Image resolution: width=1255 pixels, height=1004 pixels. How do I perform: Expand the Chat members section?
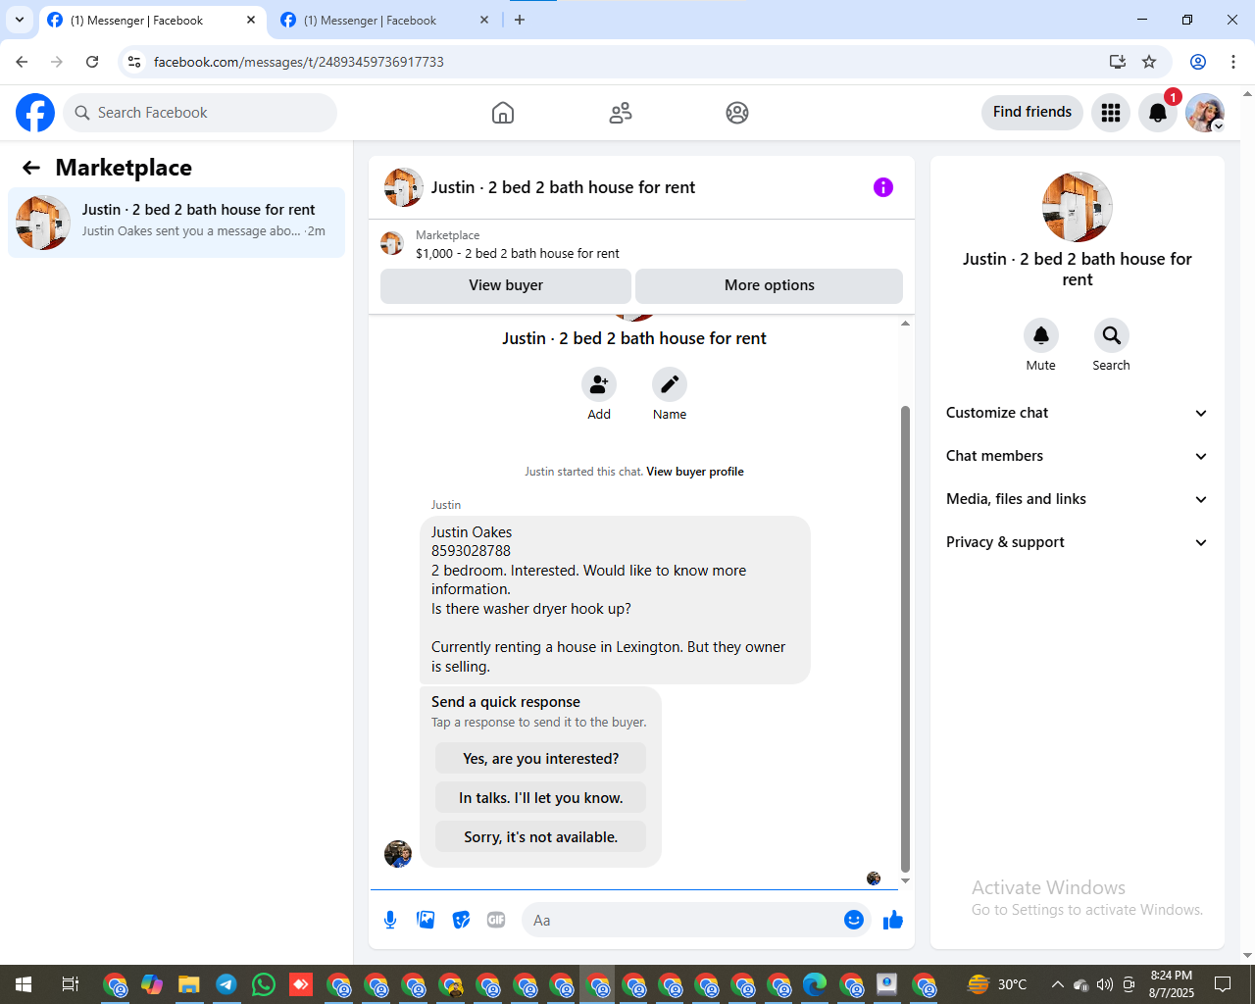[1077, 456]
